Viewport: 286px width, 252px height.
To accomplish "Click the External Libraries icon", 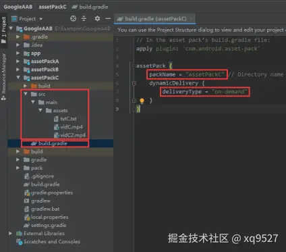I will coord(19,233).
